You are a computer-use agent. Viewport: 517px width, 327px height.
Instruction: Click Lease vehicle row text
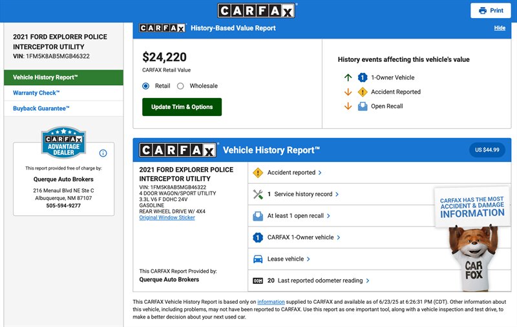(x=286, y=259)
